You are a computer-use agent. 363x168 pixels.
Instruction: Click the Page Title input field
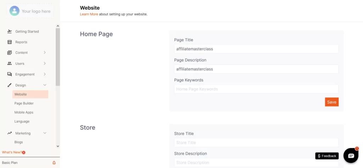256,49
